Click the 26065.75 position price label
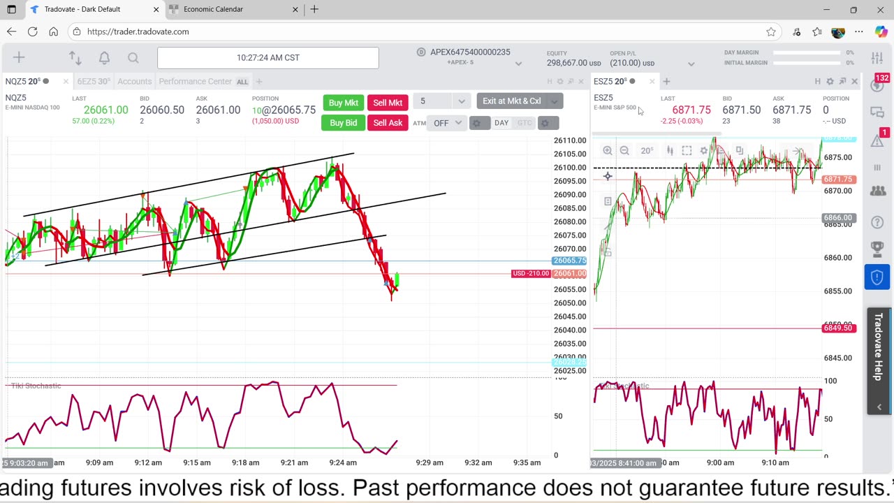 click(569, 261)
